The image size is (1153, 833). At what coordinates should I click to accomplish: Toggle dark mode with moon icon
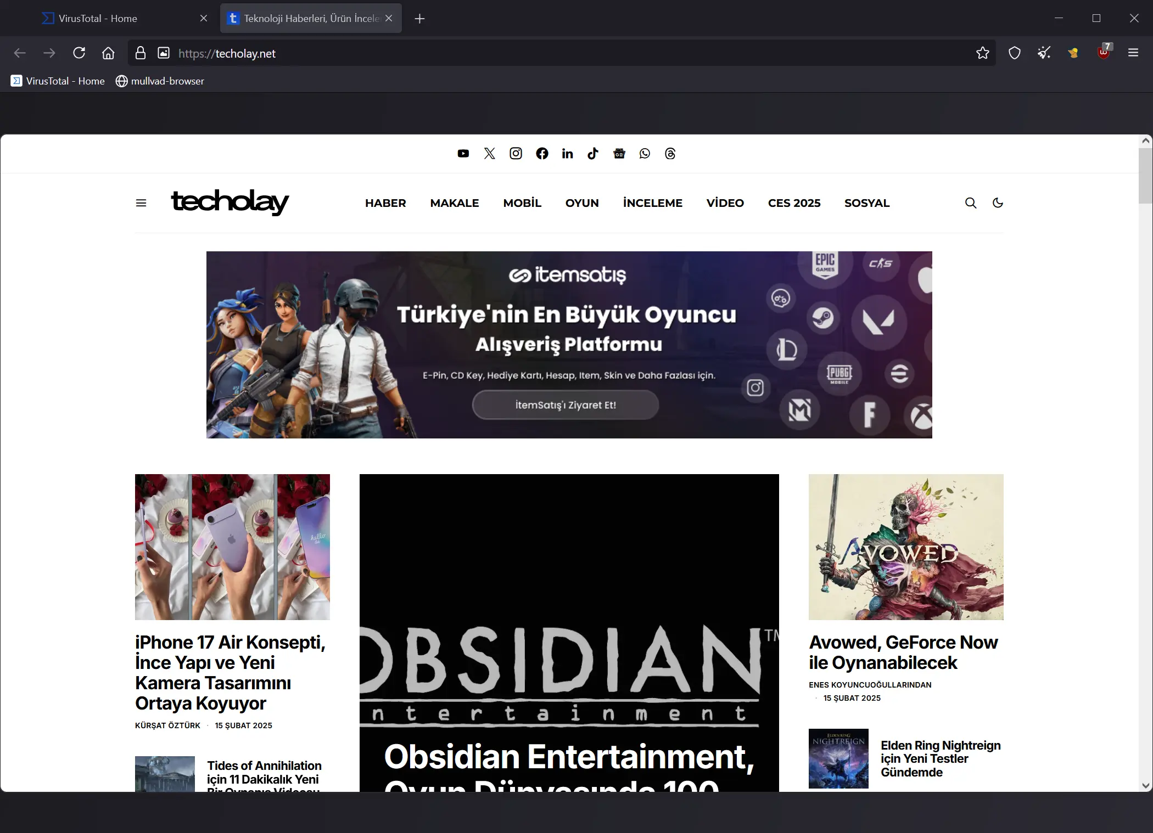(998, 203)
